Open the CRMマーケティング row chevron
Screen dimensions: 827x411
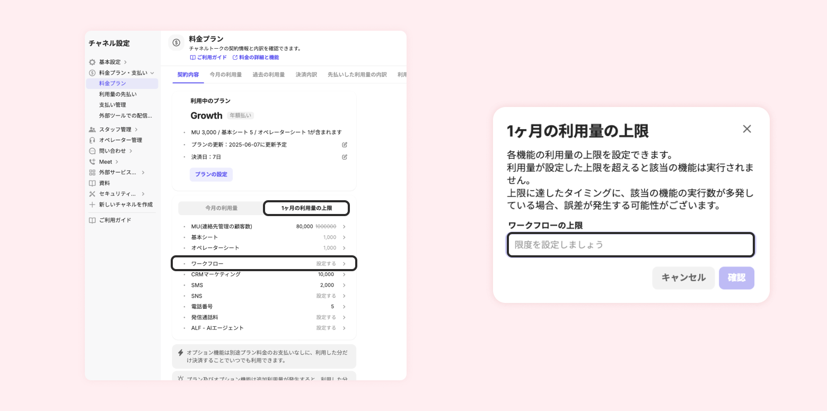click(x=344, y=274)
